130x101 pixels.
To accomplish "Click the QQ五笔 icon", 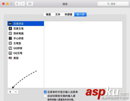I will [10, 53].
